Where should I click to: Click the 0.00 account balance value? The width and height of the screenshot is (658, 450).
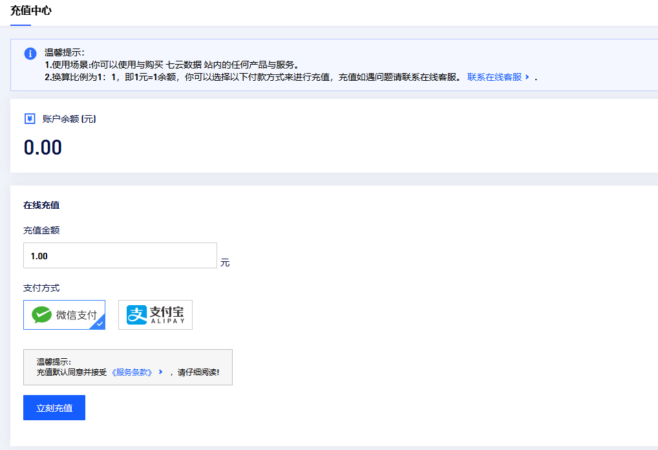43,147
